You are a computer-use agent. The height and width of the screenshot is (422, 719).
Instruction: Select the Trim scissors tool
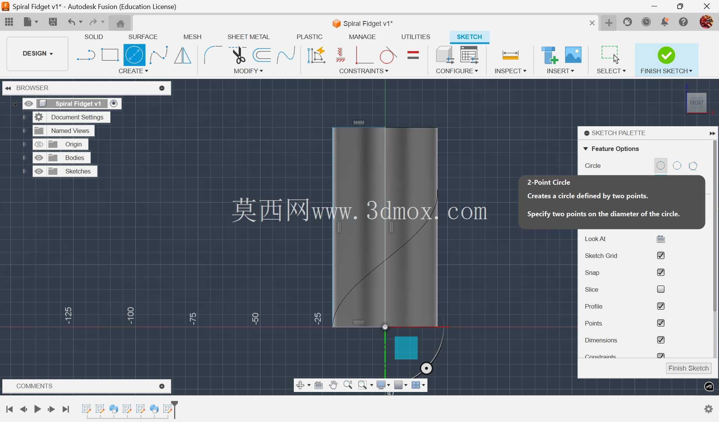(238, 55)
